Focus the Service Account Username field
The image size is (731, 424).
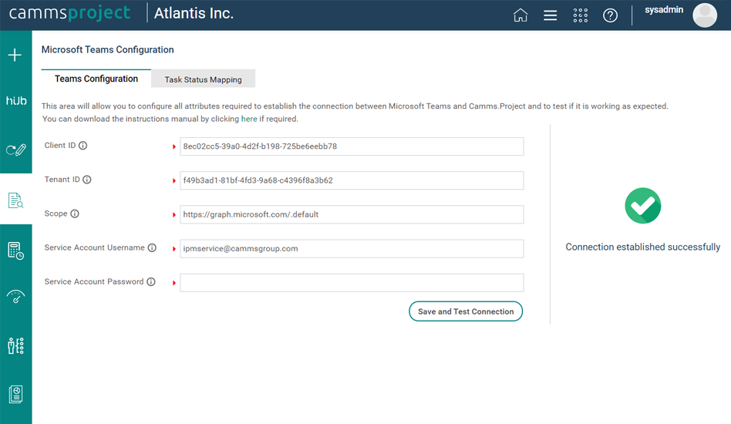[x=352, y=248]
